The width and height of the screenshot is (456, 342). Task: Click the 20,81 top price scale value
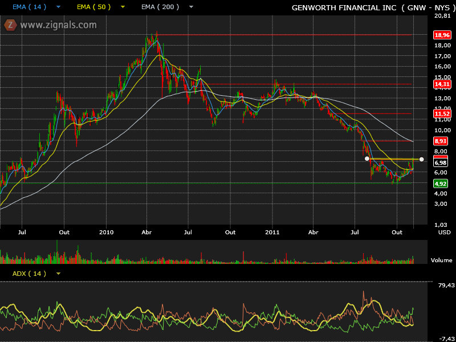(x=442, y=16)
